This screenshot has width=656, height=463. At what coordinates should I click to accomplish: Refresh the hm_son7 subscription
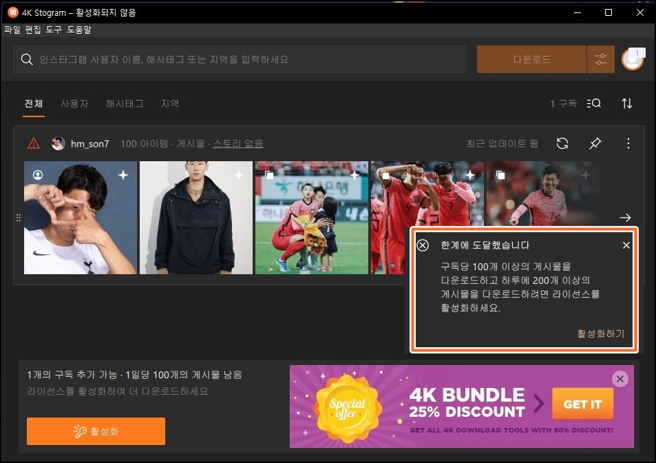562,143
